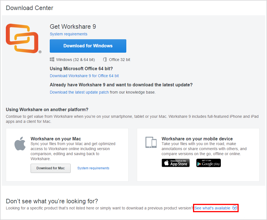Click Workshare on your mobile device heading
The width and height of the screenshot is (267, 220).
(x=197, y=139)
